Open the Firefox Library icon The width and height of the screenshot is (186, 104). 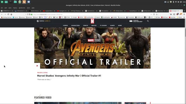tap(171, 14)
